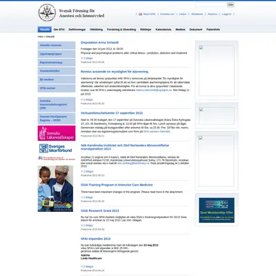Open Remiss avseende en myndighet för alarmering

[115, 72]
